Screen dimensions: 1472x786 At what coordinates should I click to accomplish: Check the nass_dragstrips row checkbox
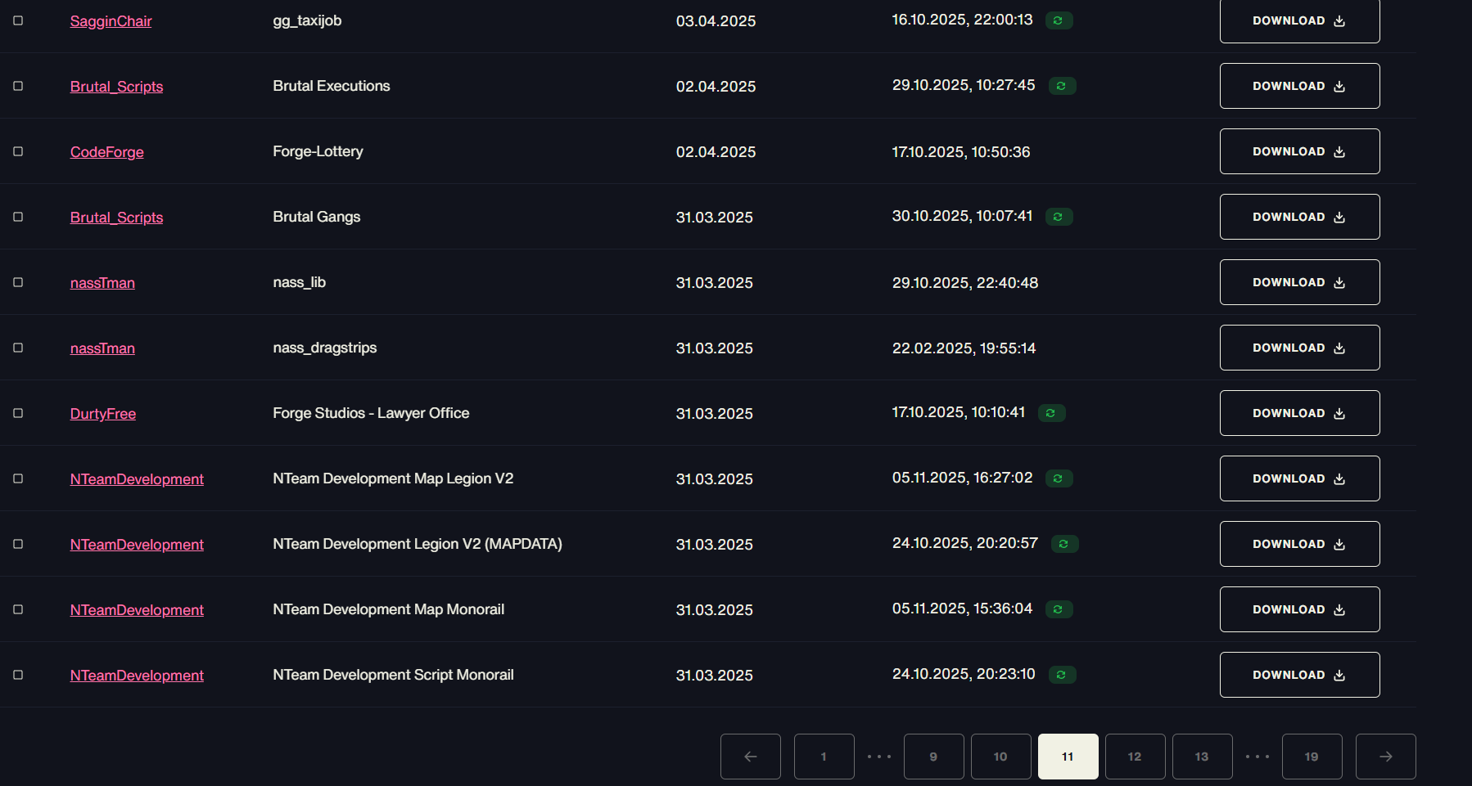[18, 348]
